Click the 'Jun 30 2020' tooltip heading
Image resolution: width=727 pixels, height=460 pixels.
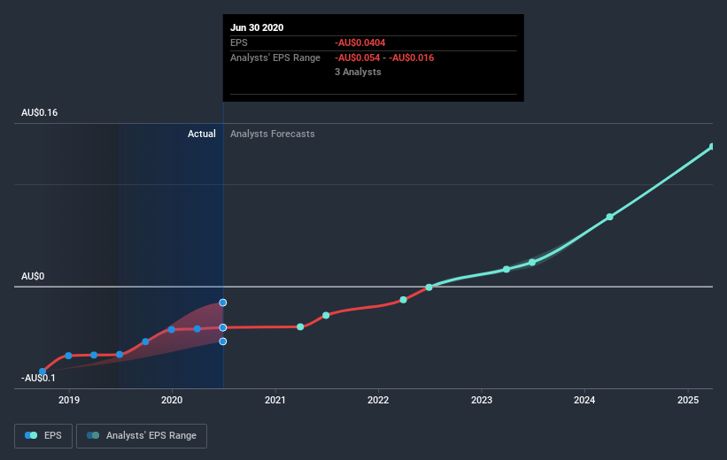point(257,27)
